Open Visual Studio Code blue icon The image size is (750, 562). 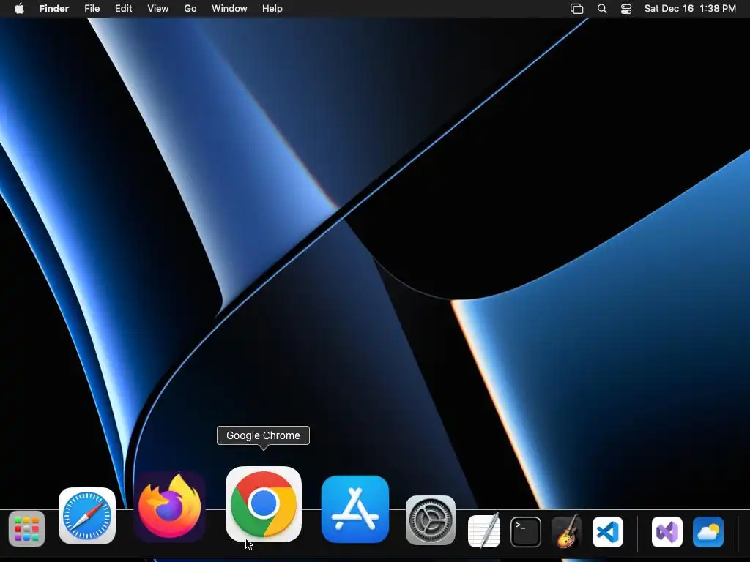607,532
